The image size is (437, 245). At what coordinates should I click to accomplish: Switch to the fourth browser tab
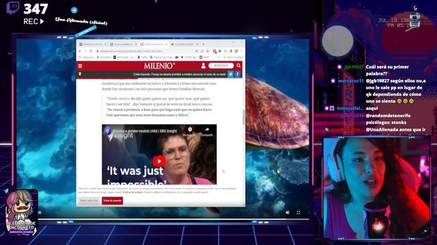pos(184,44)
